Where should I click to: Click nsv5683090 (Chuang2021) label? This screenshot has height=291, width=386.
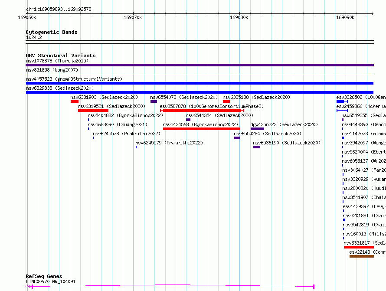118,124
